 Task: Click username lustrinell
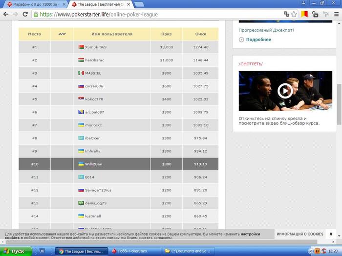[x=93, y=216]
